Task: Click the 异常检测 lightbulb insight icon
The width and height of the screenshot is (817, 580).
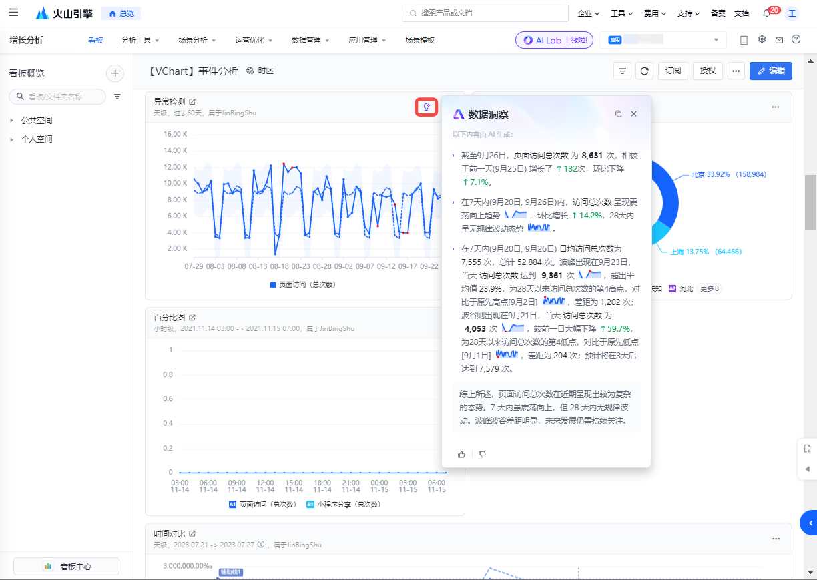Action: 427,107
